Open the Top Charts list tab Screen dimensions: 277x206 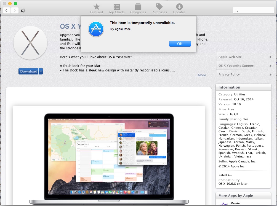117,9
